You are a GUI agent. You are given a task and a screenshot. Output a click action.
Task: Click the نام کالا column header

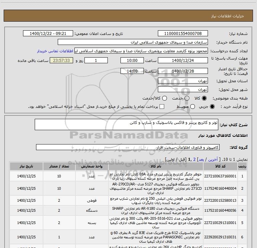[156, 166]
